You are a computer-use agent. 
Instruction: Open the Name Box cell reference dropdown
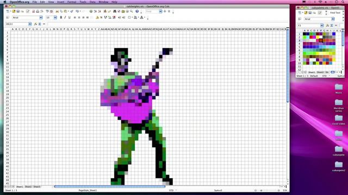click(x=30, y=24)
